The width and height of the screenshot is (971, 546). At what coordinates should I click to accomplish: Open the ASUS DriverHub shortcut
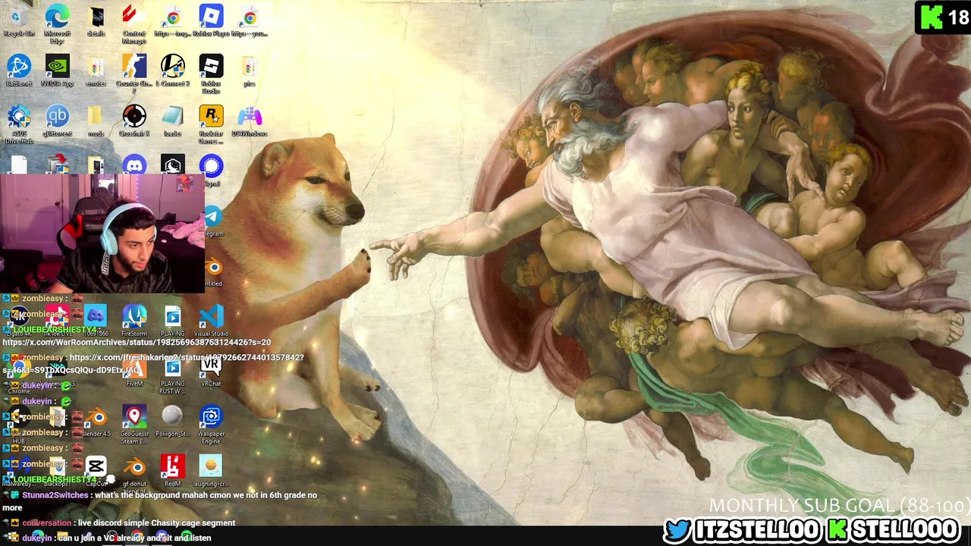[19, 124]
